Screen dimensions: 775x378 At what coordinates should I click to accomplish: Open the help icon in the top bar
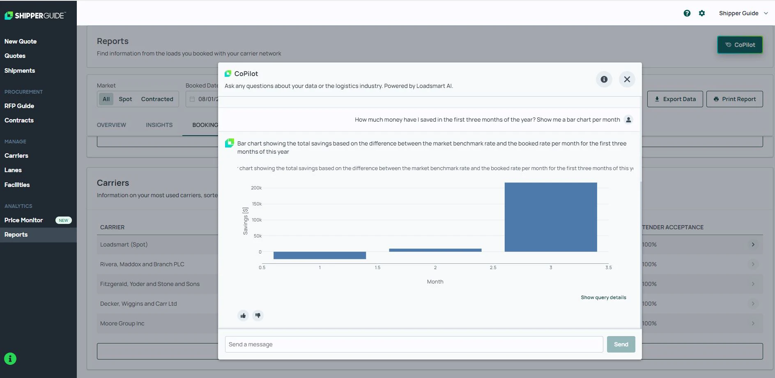(687, 13)
